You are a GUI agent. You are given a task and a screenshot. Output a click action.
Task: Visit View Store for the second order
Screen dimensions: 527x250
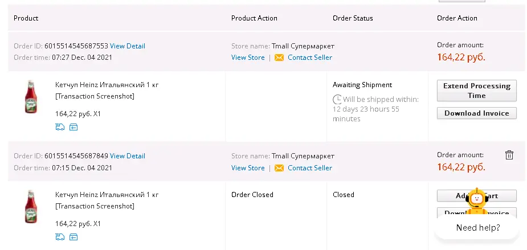click(x=248, y=167)
